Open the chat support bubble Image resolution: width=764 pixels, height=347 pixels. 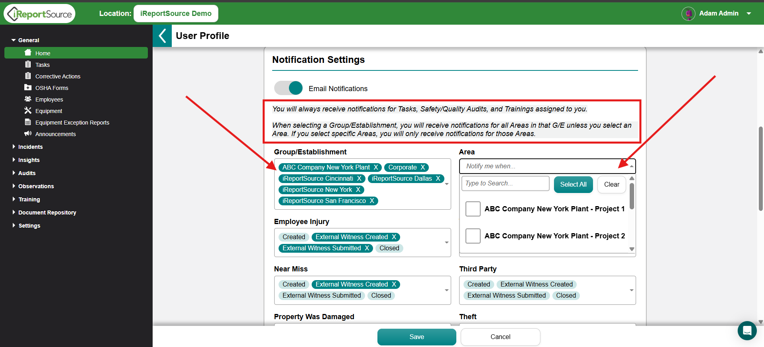[x=747, y=330]
